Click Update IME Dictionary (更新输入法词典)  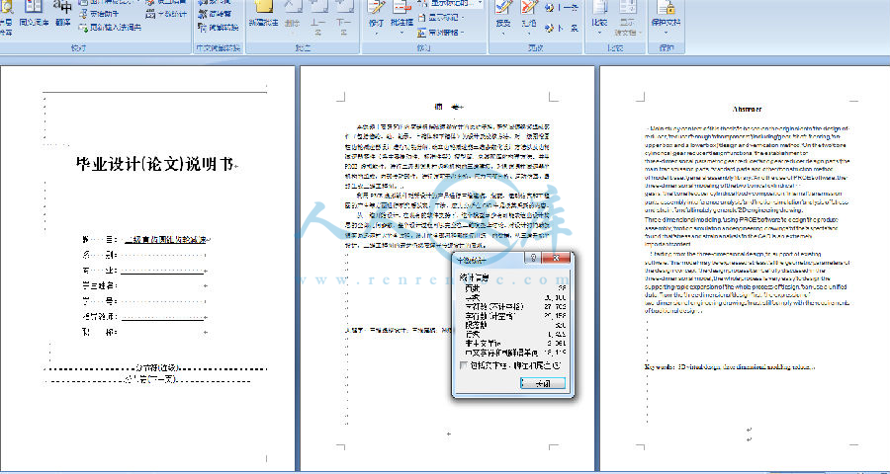pyautogui.click(x=109, y=27)
